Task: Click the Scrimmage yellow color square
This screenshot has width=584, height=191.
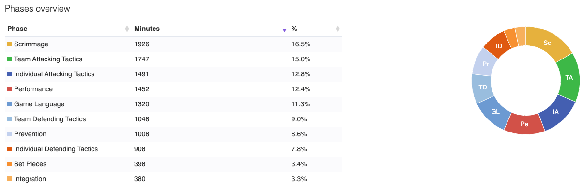Action: tap(10, 44)
